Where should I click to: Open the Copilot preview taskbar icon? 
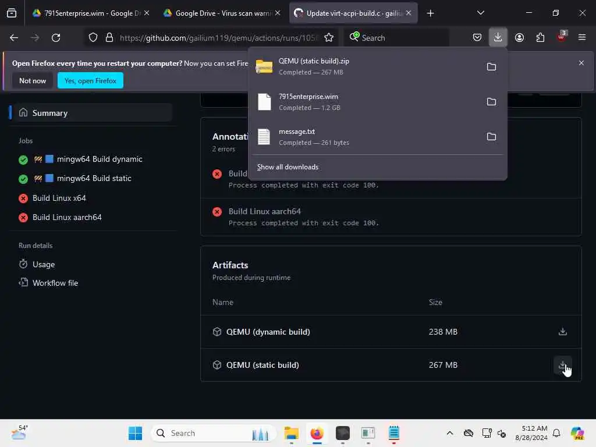click(x=577, y=433)
